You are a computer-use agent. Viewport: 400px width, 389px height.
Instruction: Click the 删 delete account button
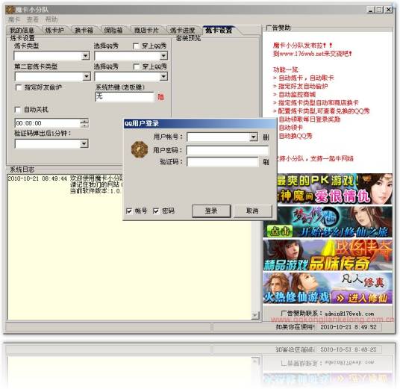pyautogui.click(x=266, y=137)
